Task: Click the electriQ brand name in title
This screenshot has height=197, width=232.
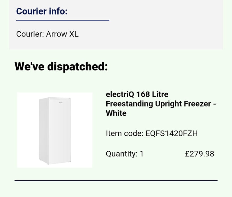Action: click(120, 95)
